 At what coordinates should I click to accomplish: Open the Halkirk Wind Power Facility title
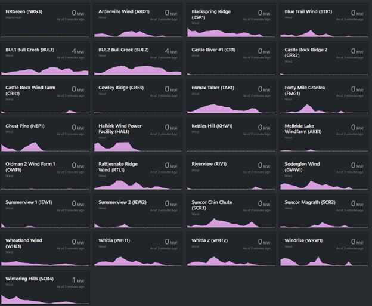[120, 129]
